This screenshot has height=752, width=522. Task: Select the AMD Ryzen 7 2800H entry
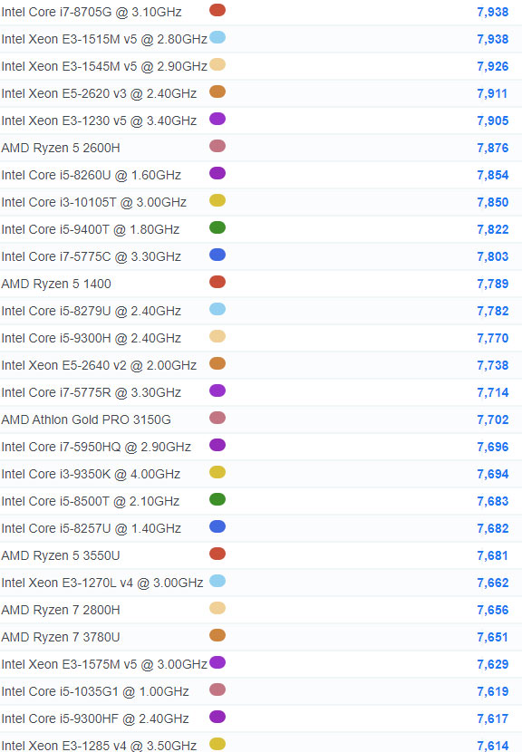click(61, 610)
